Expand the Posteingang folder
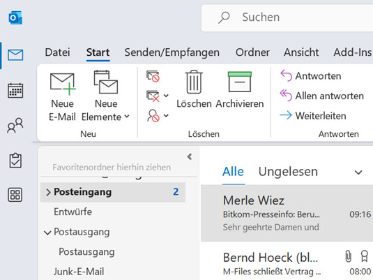 pos(48,192)
